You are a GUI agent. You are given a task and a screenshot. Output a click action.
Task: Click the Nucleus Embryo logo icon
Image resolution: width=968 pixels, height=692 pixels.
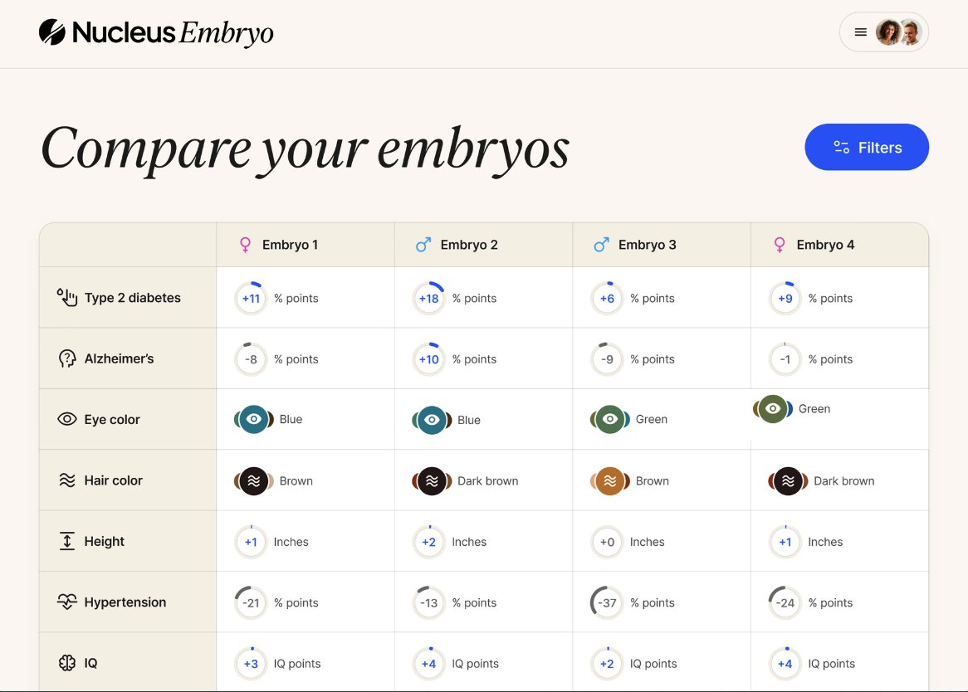(51, 32)
